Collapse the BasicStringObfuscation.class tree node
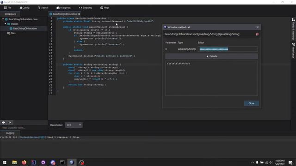 pos(3,19)
